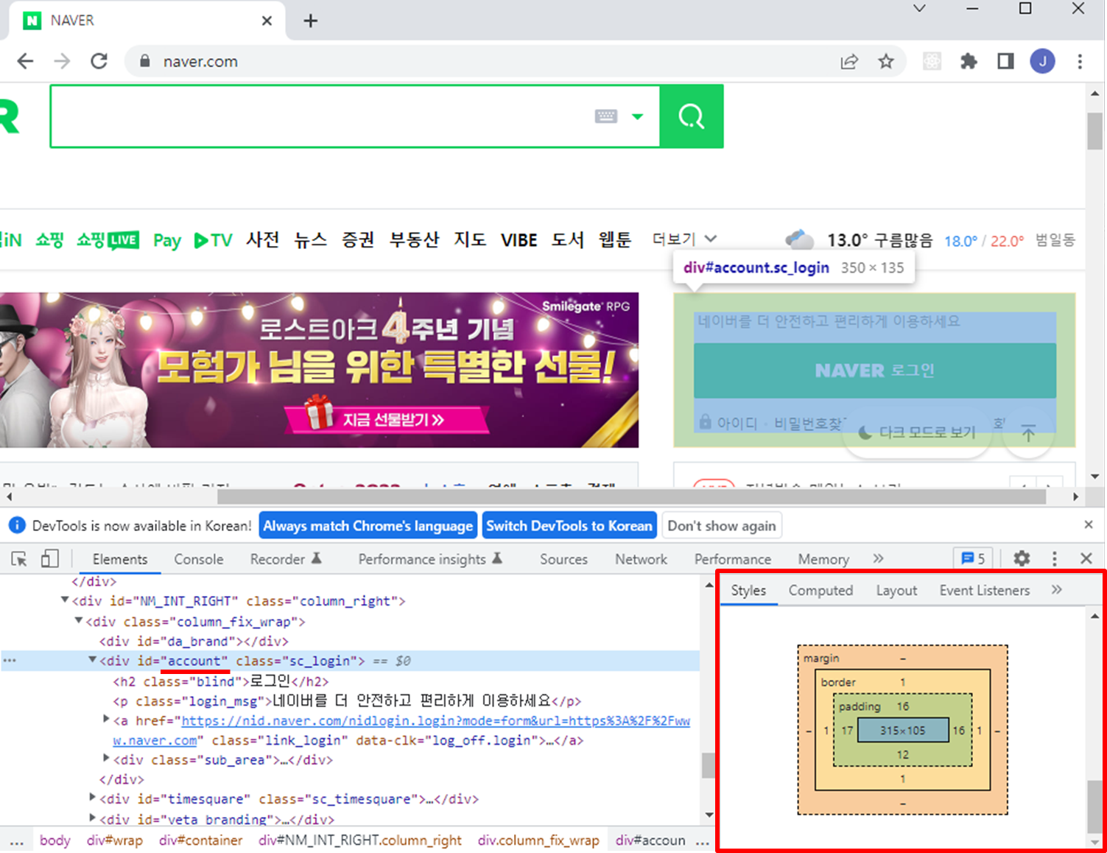
Task: Switch to the Recorder tab
Action: [x=286, y=559]
